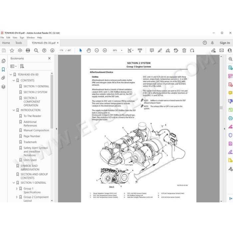
Task: Open the Help menu
Action: [40, 38]
